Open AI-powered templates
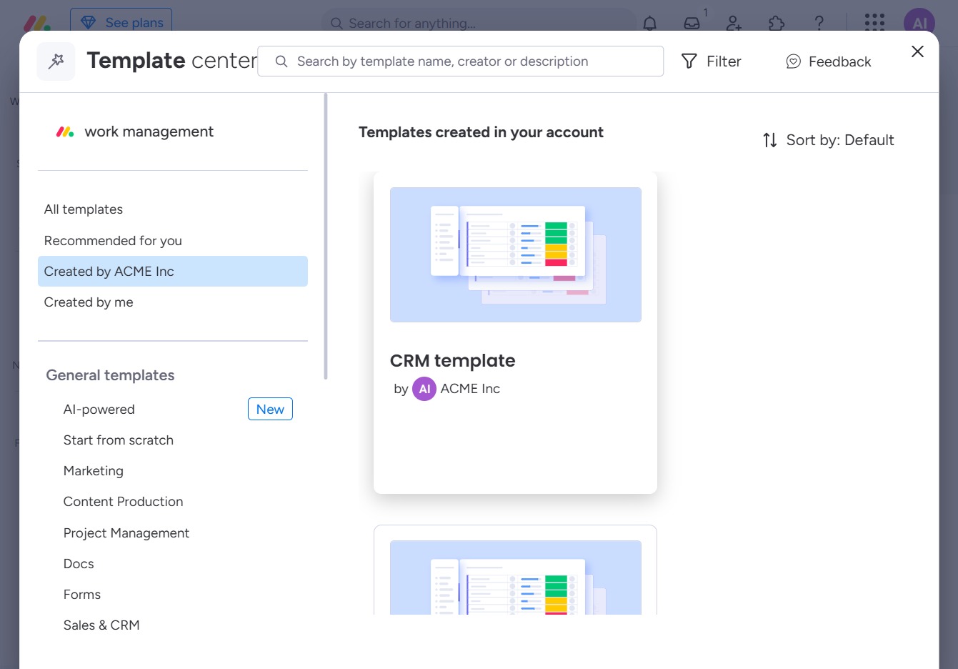958x669 pixels. 99,410
